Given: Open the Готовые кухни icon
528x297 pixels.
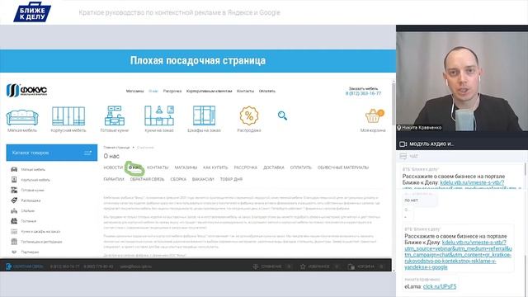Looking at the screenshot, I should pos(115,115).
